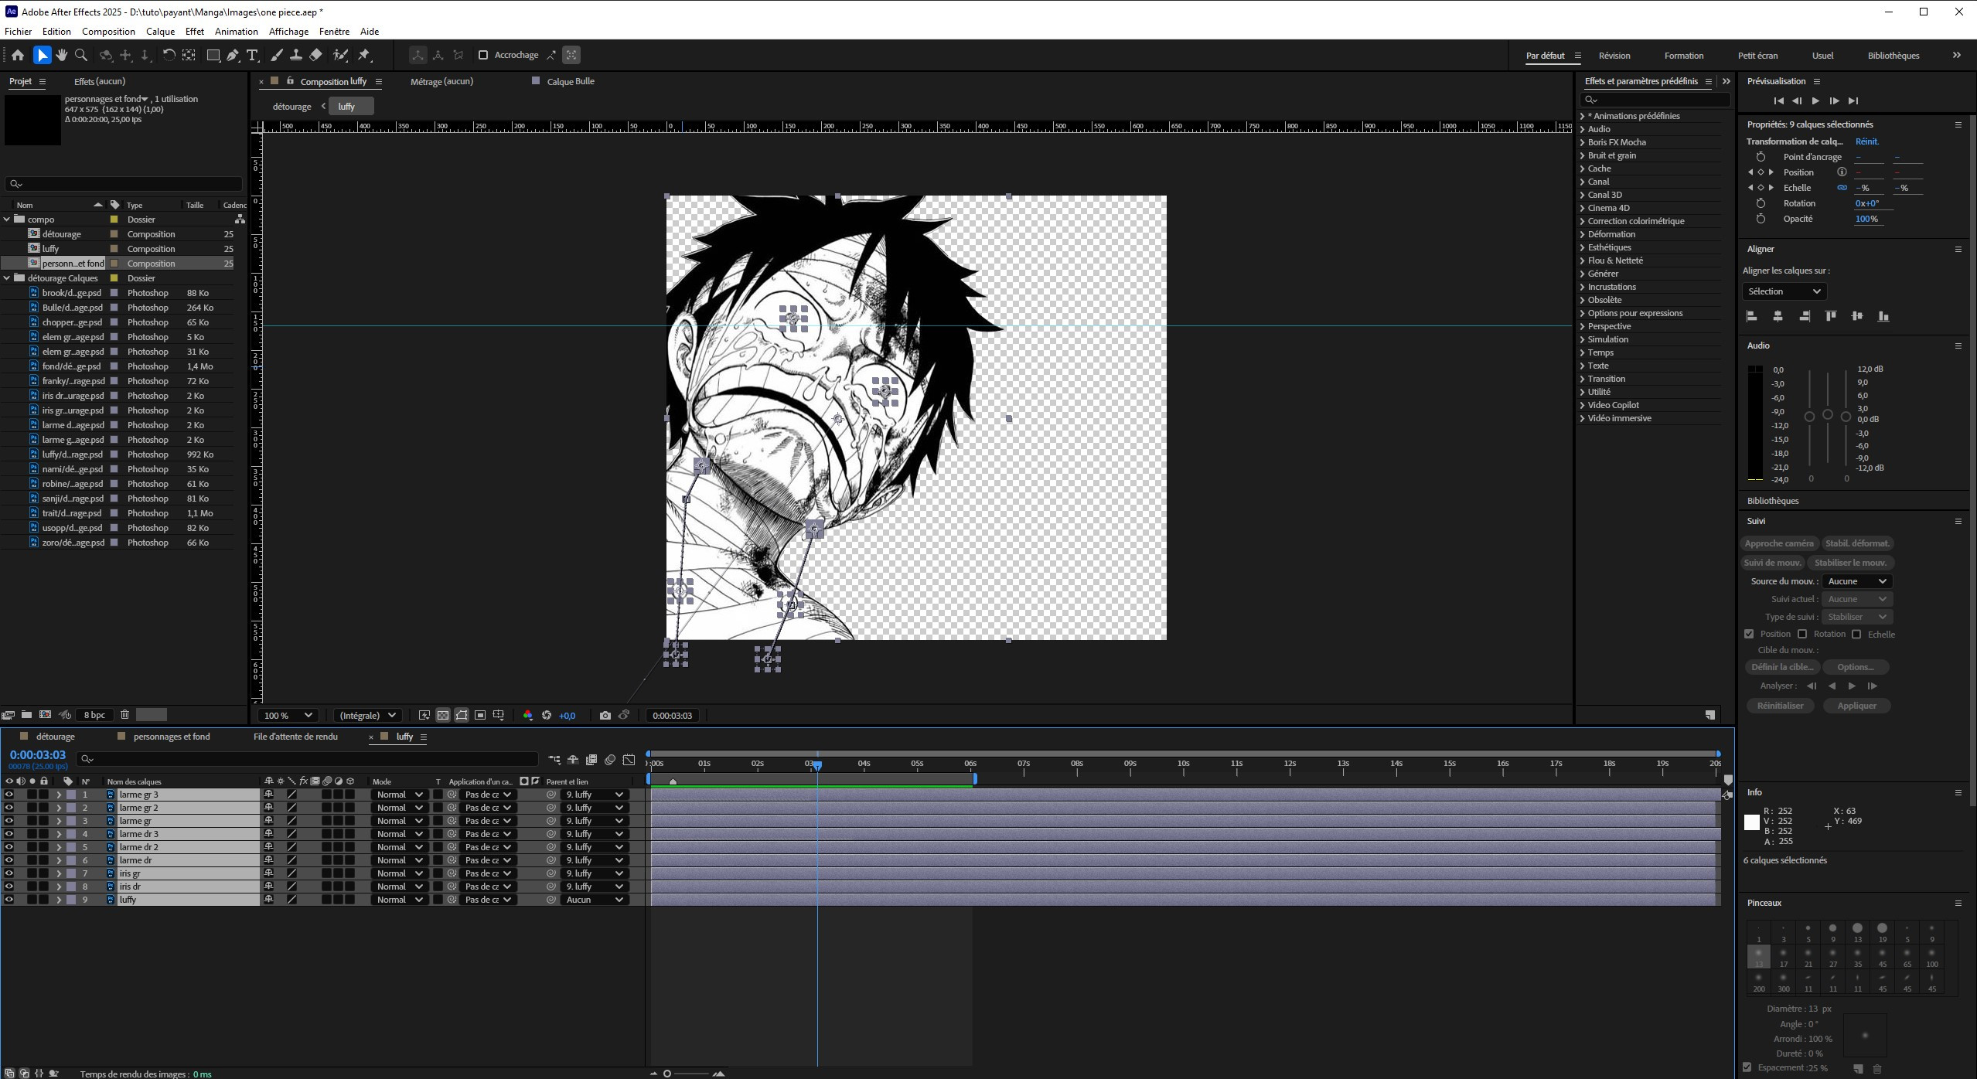Image resolution: width=1977 pixels, height=1079 pixels.
Task: Toggle the Position checkbox in Suivi panel
Action: tap(1749, 634)
